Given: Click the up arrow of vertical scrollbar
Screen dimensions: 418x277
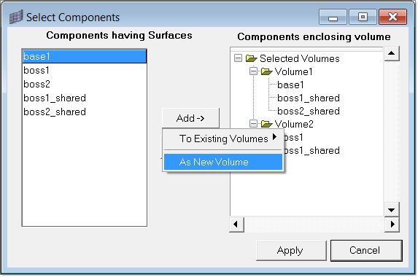Looking at the screenshot, I should pos(391,53).
